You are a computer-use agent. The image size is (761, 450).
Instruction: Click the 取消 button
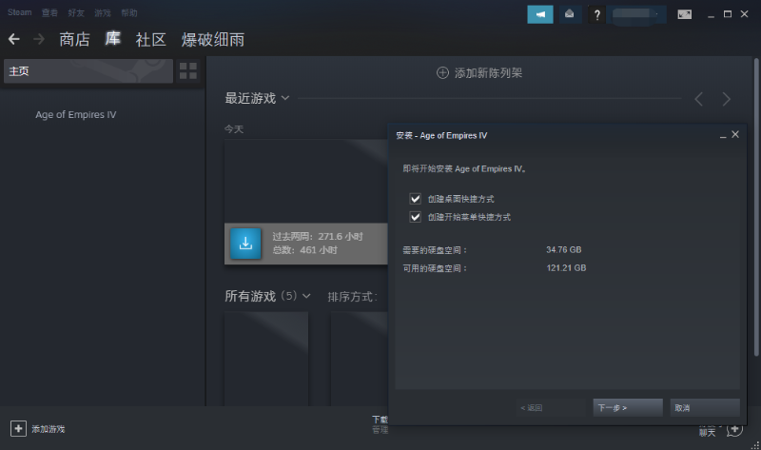pos(705,408)
